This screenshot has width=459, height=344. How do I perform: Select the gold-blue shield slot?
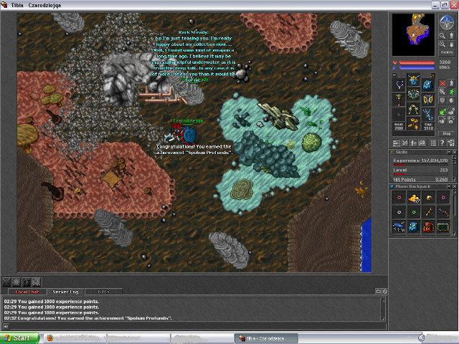click(x=428, y=99)
